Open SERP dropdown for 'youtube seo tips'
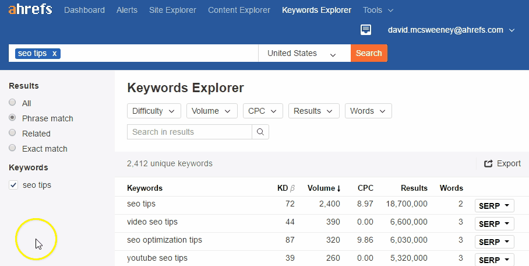The width and height of the screenshot is (529, 266). (494, 260)
